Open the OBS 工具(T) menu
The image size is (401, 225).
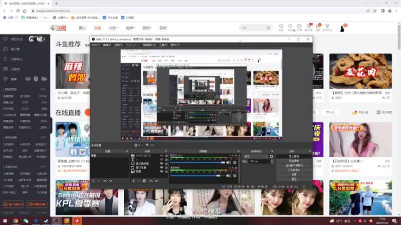point(163,45)
